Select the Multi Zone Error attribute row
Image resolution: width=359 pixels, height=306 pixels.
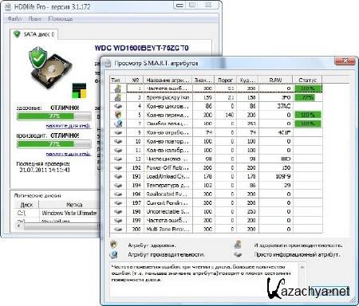(216, 229)
